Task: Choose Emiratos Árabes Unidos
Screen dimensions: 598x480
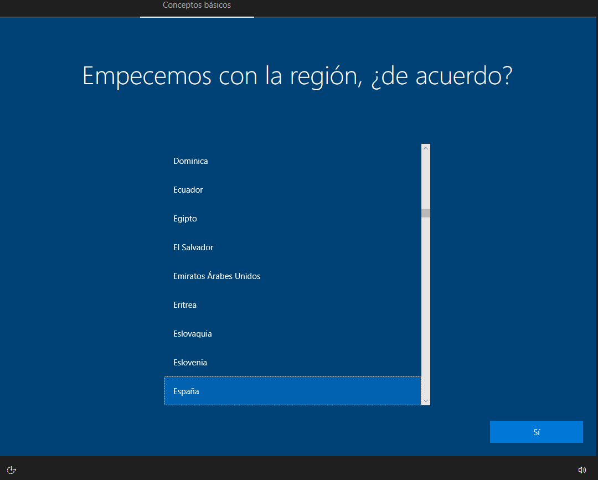Action: [x=293, y=276]
